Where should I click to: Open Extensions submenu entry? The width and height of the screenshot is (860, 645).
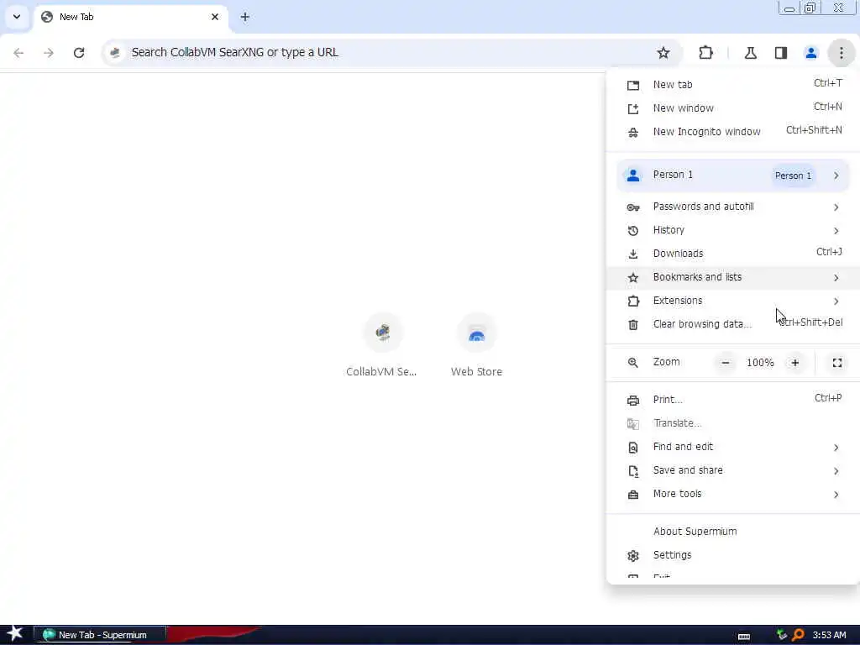point(732,302)
